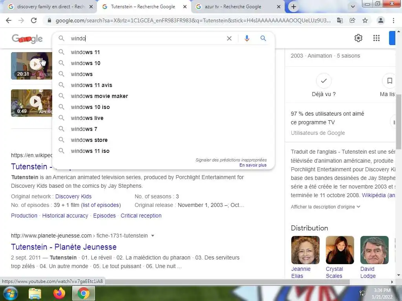Choose the windows 10 iso suggestion

pos(163,107)
